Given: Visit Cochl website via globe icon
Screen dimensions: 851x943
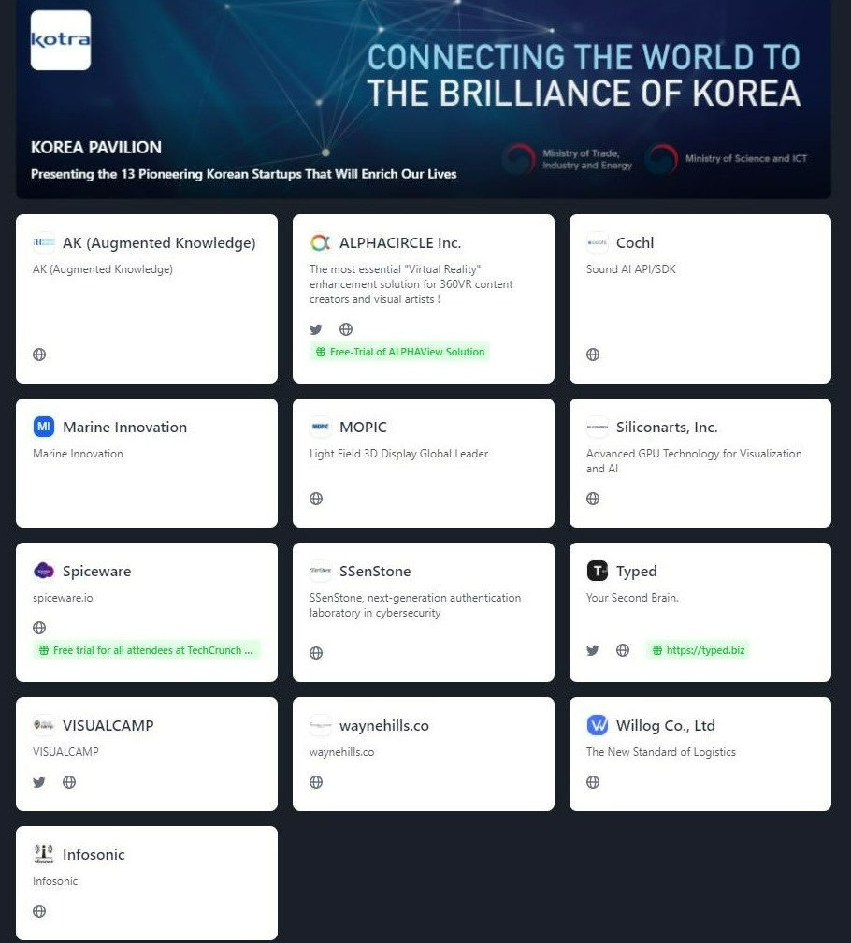Looking at the screenshot, I should tap(593, 355).
